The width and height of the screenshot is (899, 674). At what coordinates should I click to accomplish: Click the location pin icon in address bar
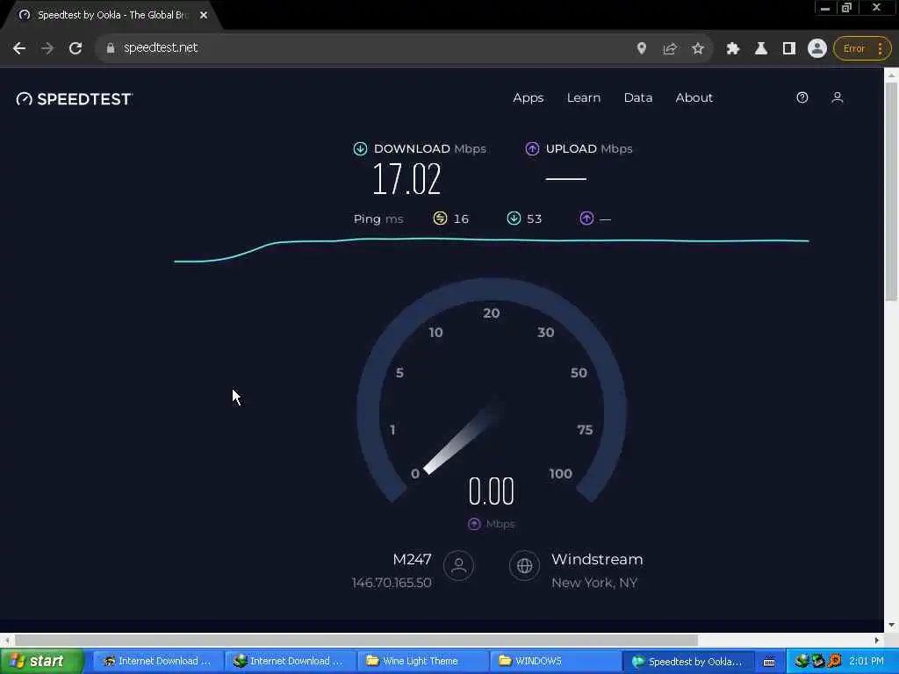(x=642, y=49)
